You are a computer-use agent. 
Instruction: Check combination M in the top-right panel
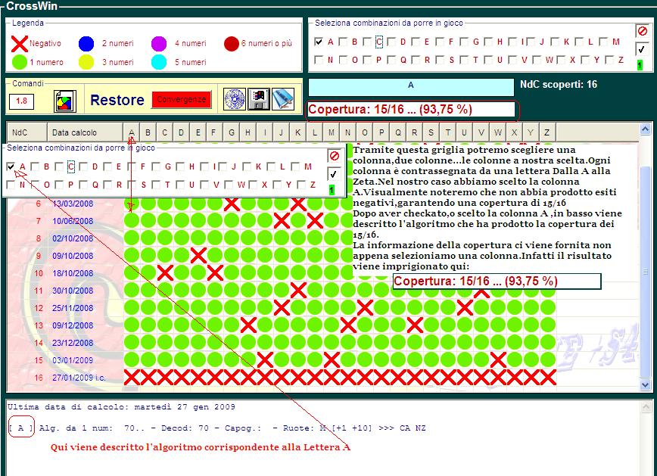(x=603, y=42)
